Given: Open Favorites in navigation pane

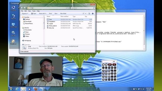Looking at the screenshot, I should pyautogui.click(x=27, y=17).
